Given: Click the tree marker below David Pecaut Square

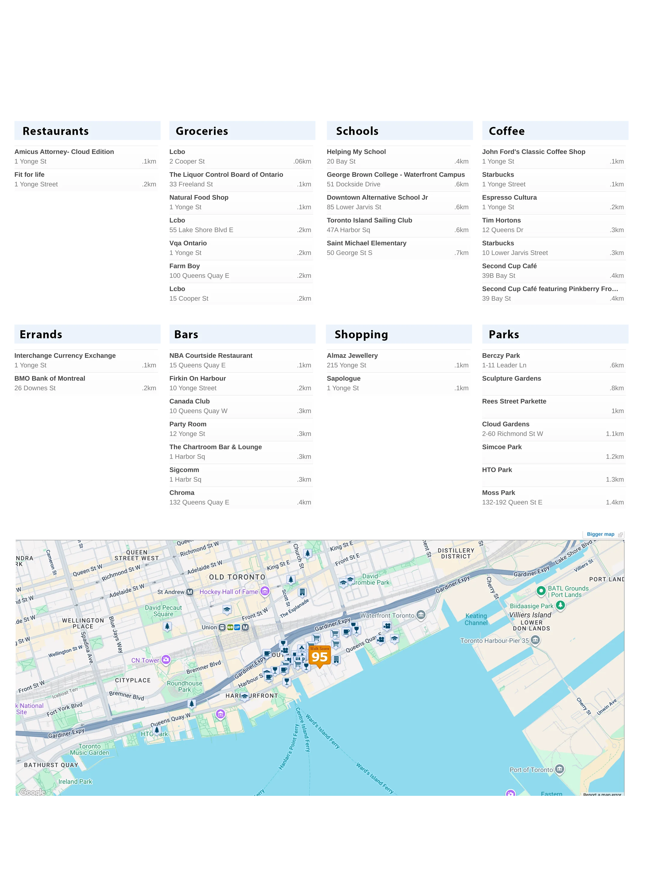Looking at the screenshot, I should tap(167, 627).
